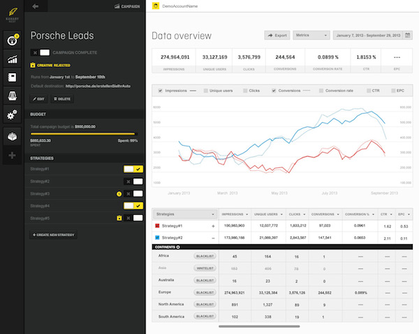Screen dimensions: 419x334
Task: Open the dashboard gauge sidebar icon
Action: (12, 40)
